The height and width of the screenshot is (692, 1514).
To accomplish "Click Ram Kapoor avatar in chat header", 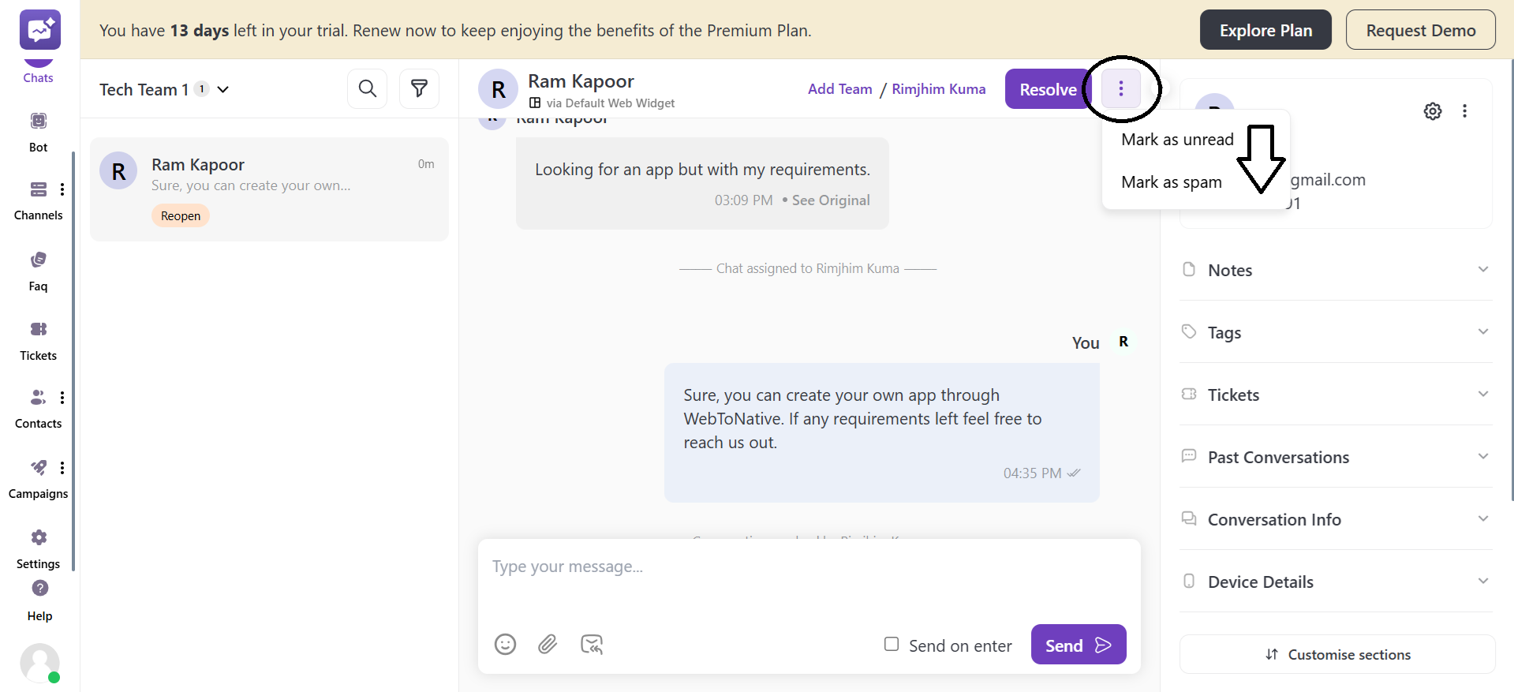I will click(x=499, y=89).
